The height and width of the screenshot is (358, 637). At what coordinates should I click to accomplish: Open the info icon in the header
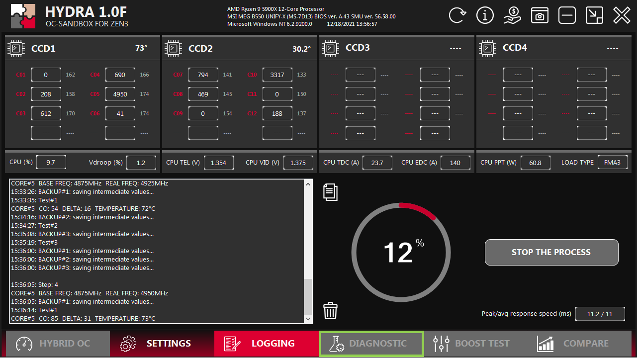point(485,15)
